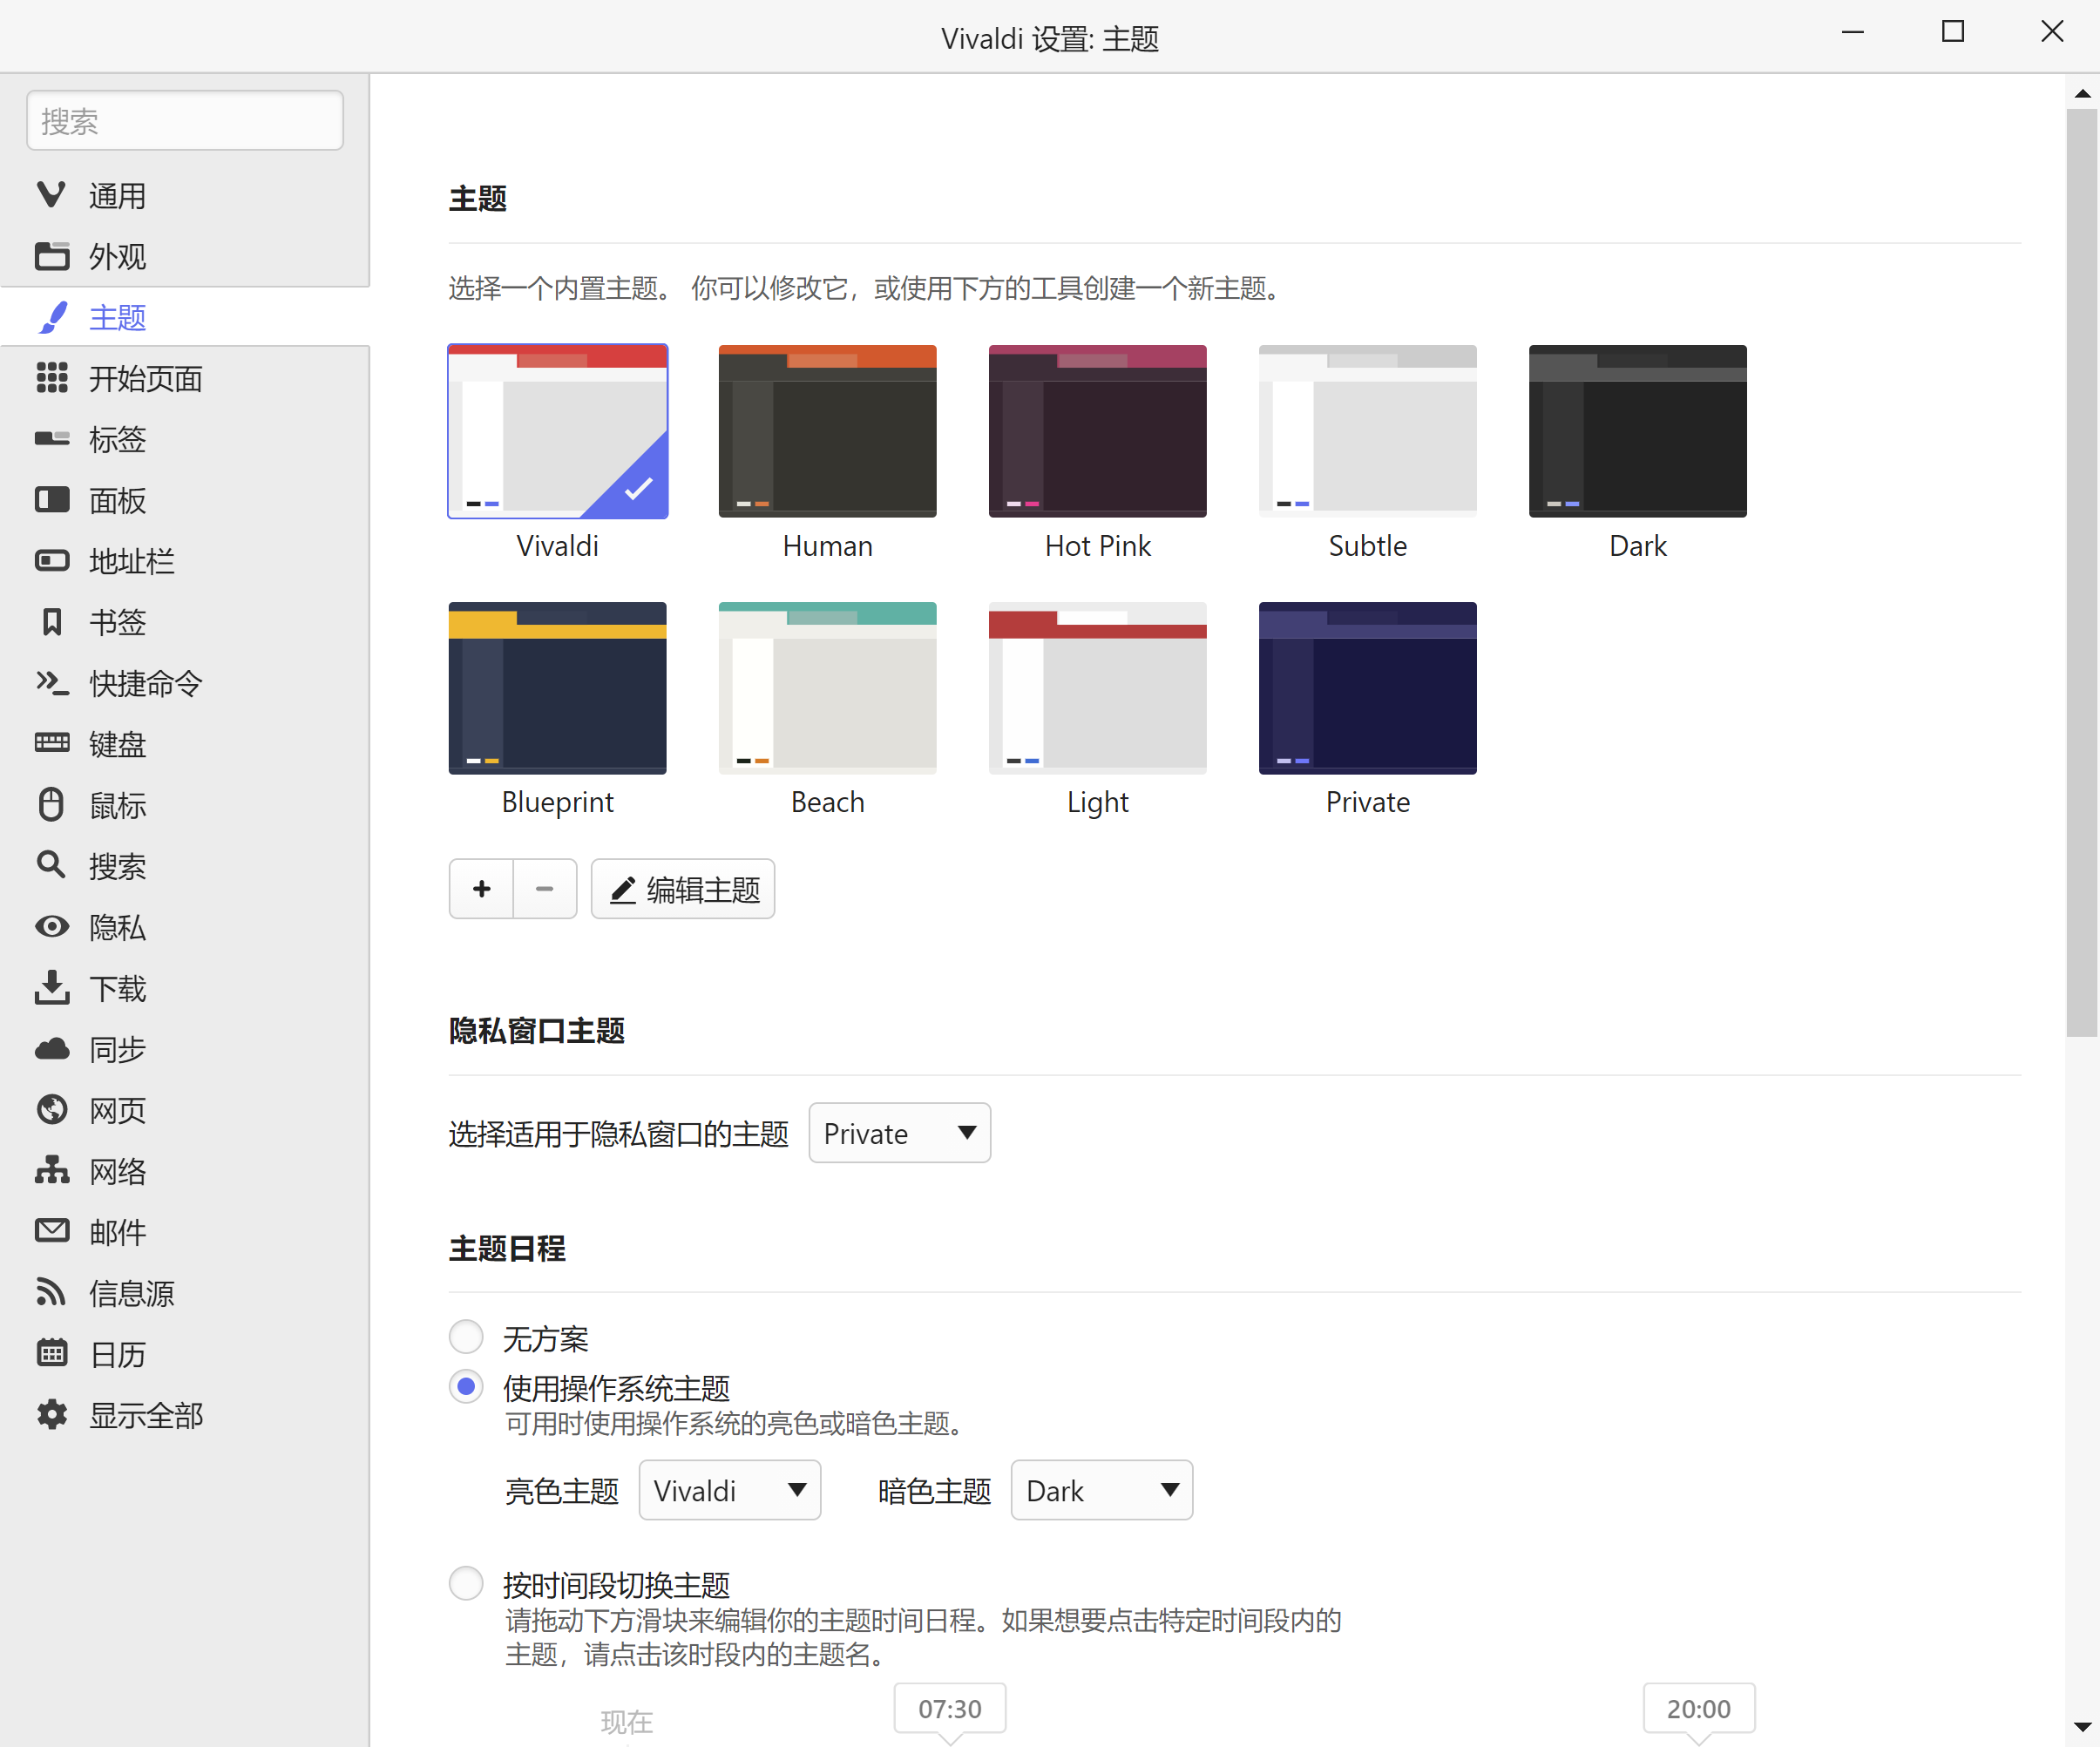Screen dimensions: 2100x1747
Task: Select the 无方案 radio button
Action: [x=466, y=1337]
